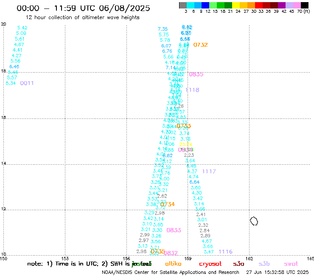This screenshot has height=276, width=314.
Task: Click the '153' longitude axis label
Action: (x=65, y=259)
